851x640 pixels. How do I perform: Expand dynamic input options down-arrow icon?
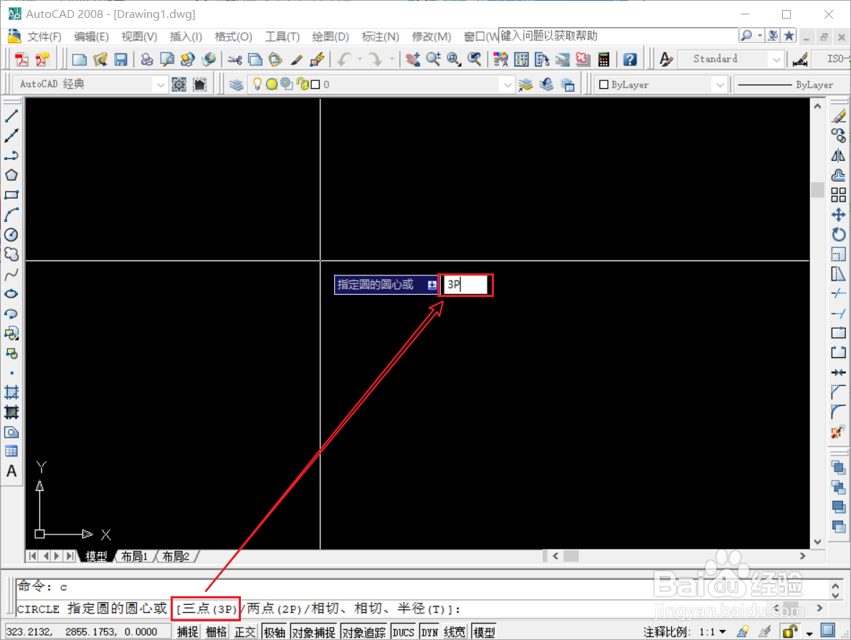(432, 286)
